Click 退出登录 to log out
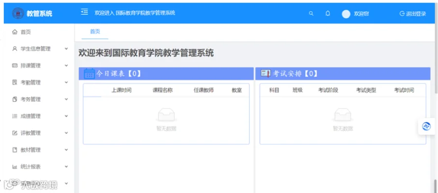The image size is (438, 193). [x=413, y=14]
